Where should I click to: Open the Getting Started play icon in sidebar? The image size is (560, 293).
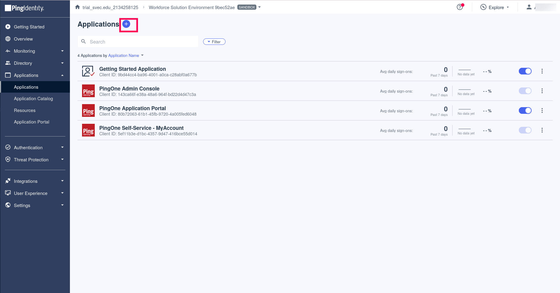coord(8,27)
